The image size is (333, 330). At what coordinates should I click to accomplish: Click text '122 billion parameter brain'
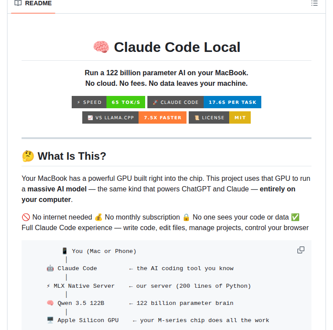click(x=185, y=303)
